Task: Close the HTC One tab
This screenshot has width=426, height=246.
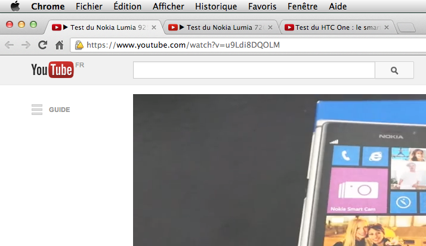Action: [x=387, y=27]
